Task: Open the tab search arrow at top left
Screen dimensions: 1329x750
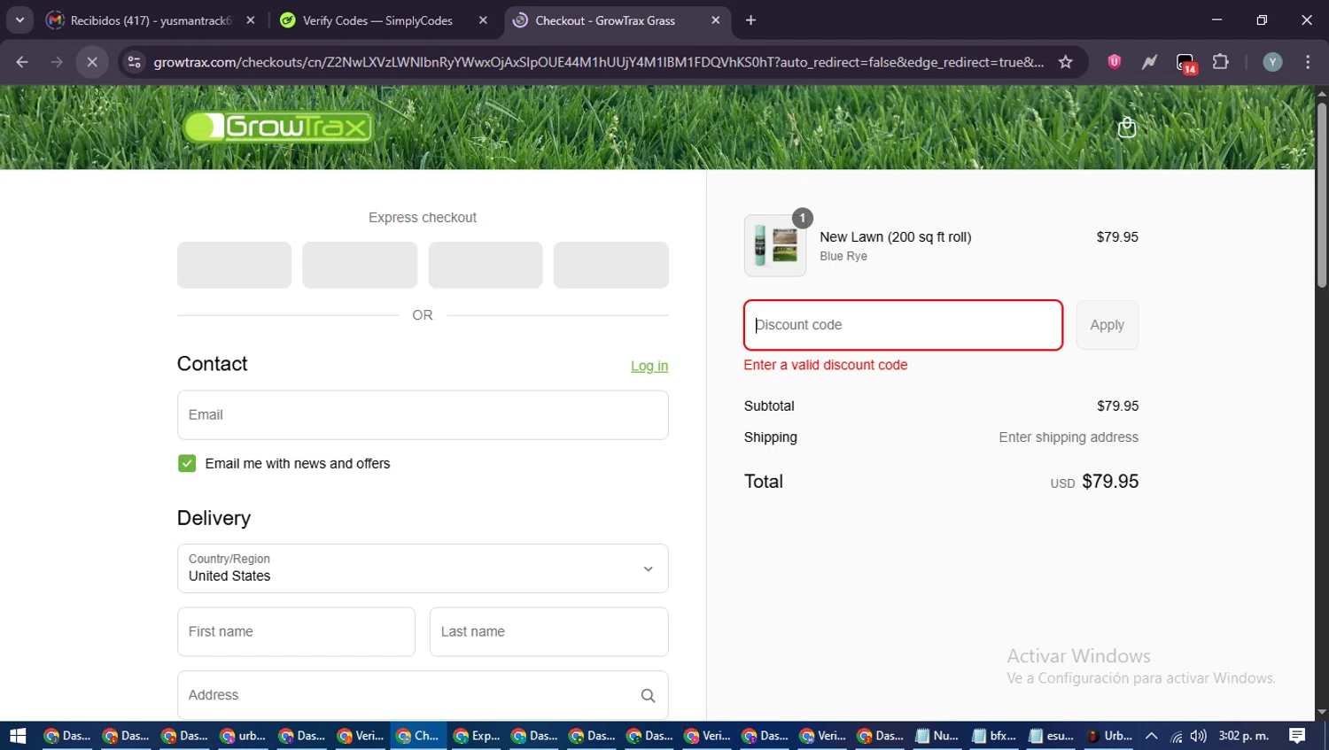Action: coord(19,20)
